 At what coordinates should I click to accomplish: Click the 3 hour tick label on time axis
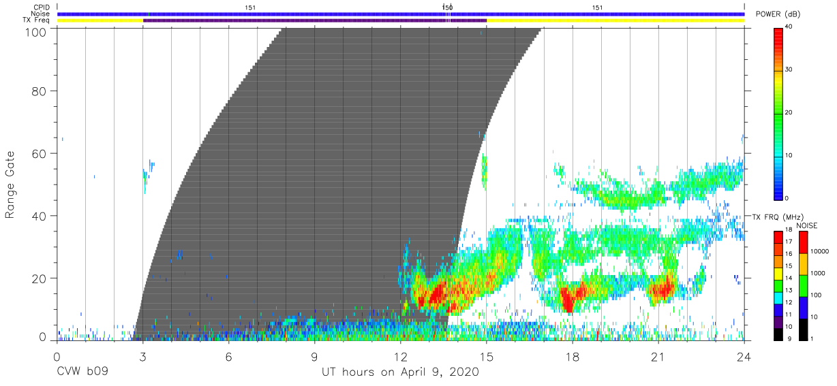142,357
